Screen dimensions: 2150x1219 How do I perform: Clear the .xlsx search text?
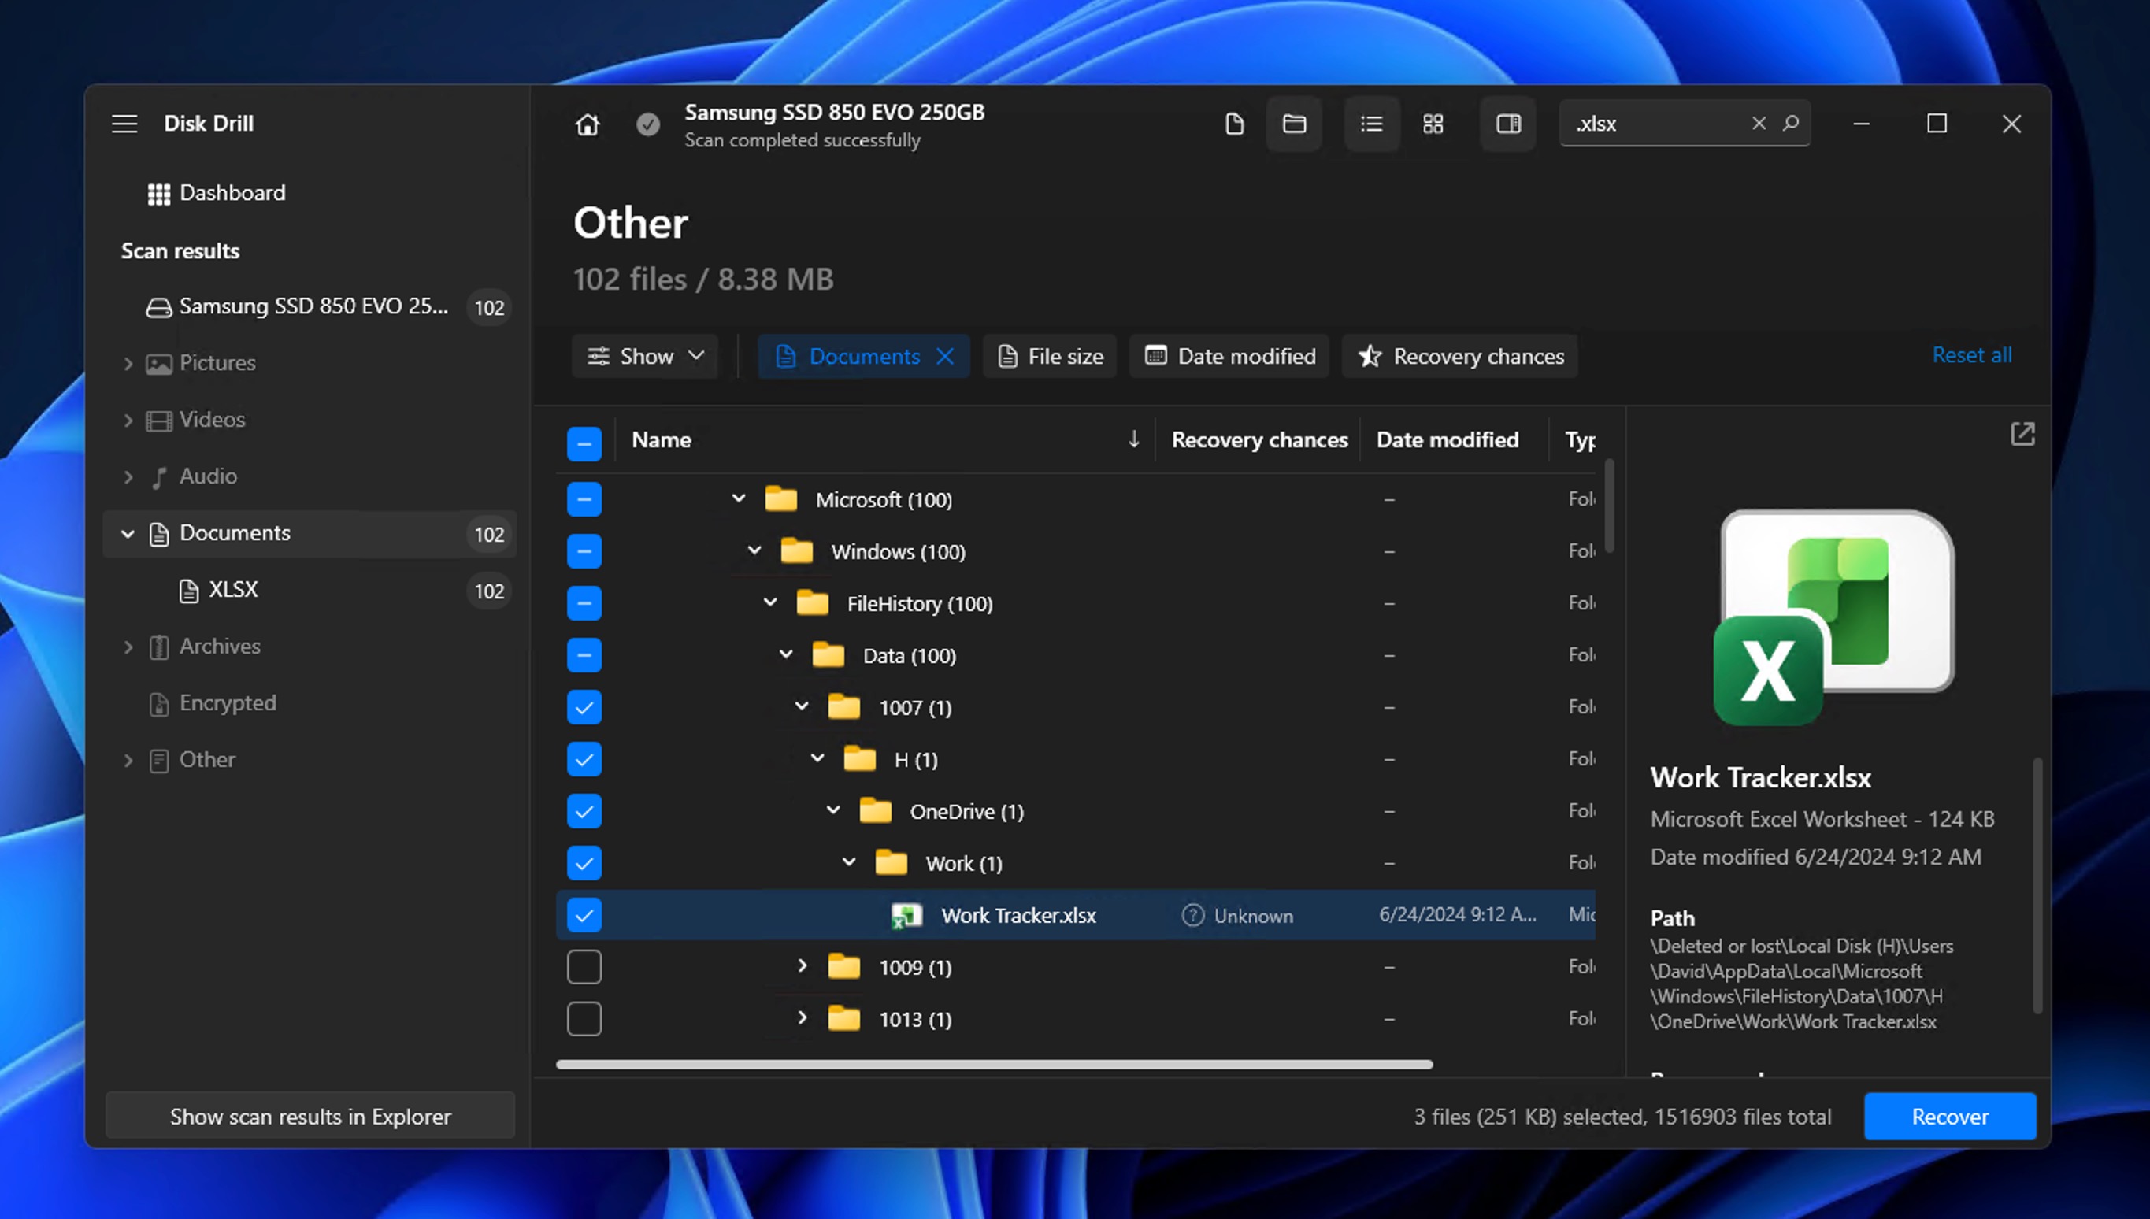click(x=1759, y=123)
